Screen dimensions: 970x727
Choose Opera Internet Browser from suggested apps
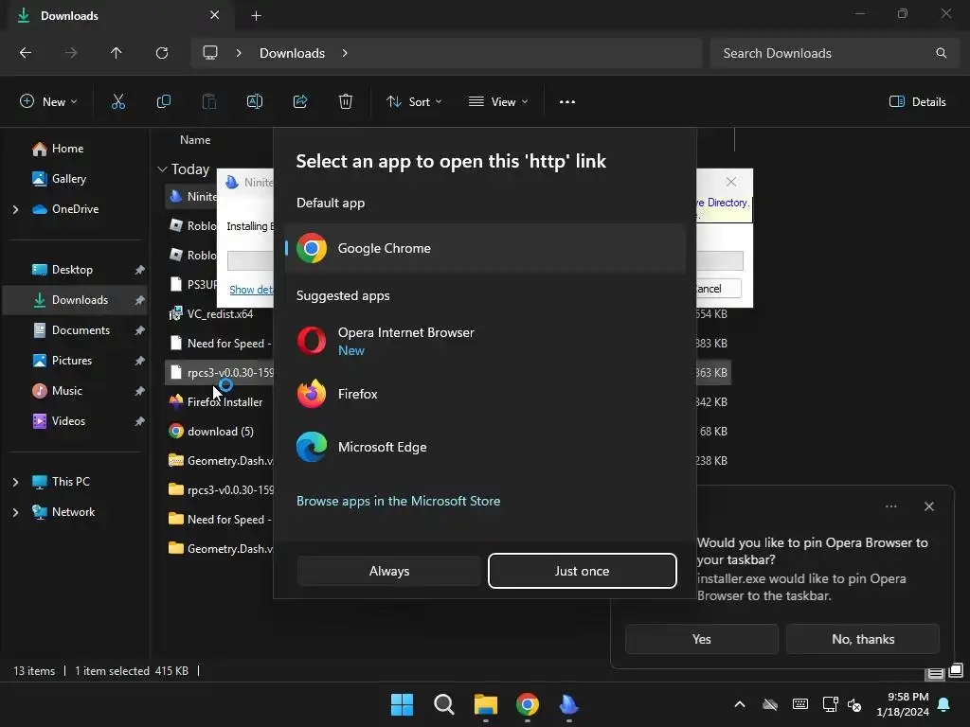[485, 341]
